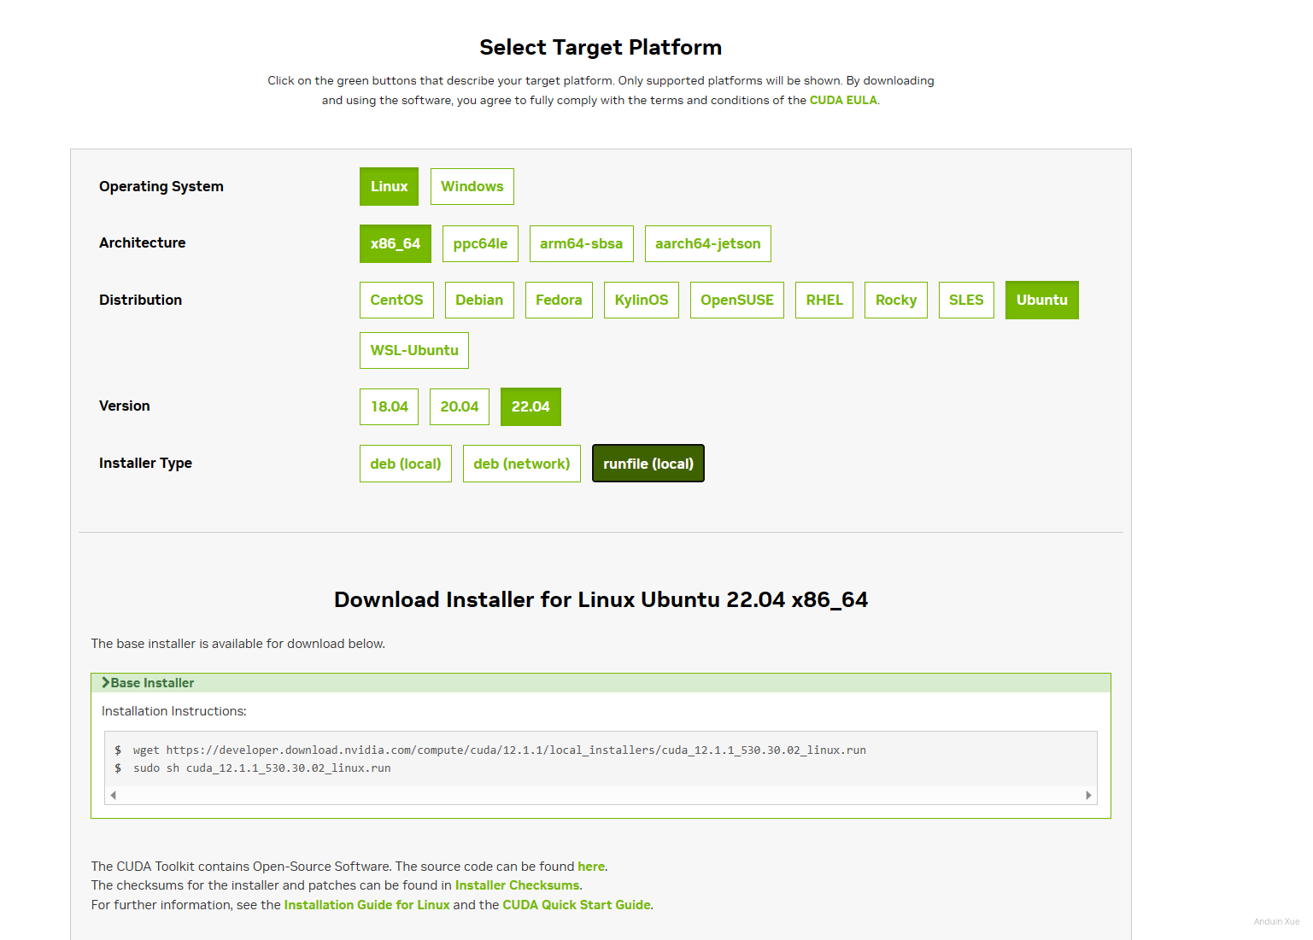Choose deb (network) installer type
The height and width of the screenshot is (940, 1313).
521,464
